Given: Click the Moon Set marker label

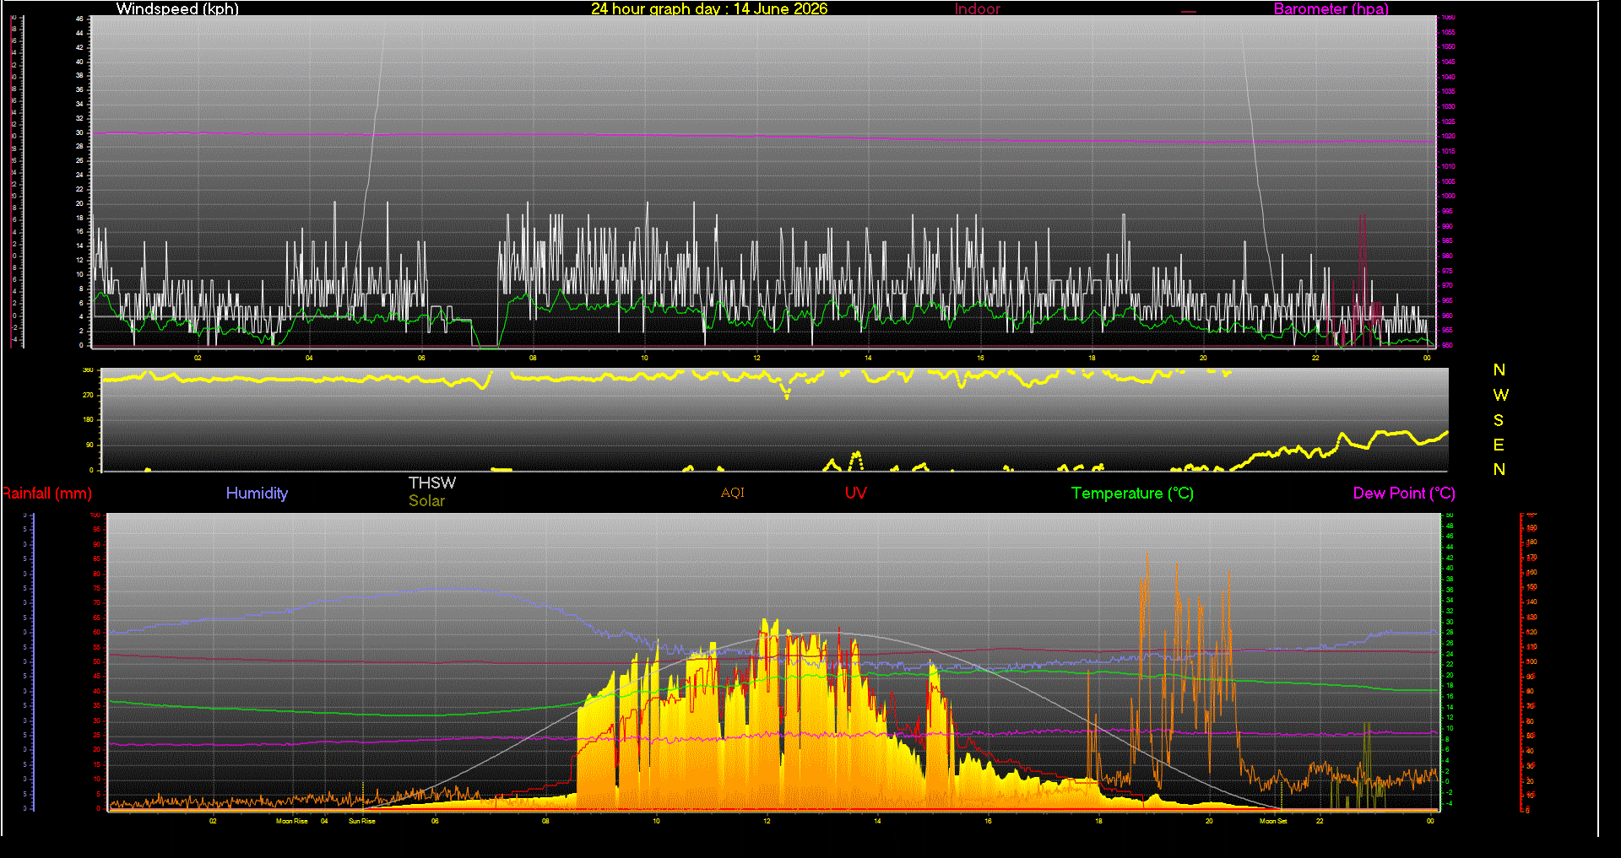Looking at the screenshot, I should tap(1273, 821).
